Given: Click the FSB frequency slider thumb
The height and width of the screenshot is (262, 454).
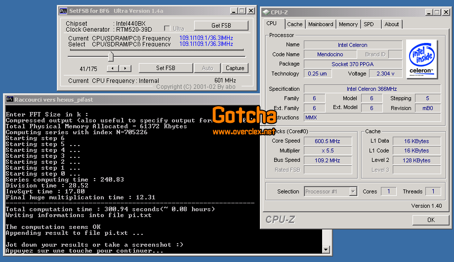Looking at the screenshot, I should 111,57.
